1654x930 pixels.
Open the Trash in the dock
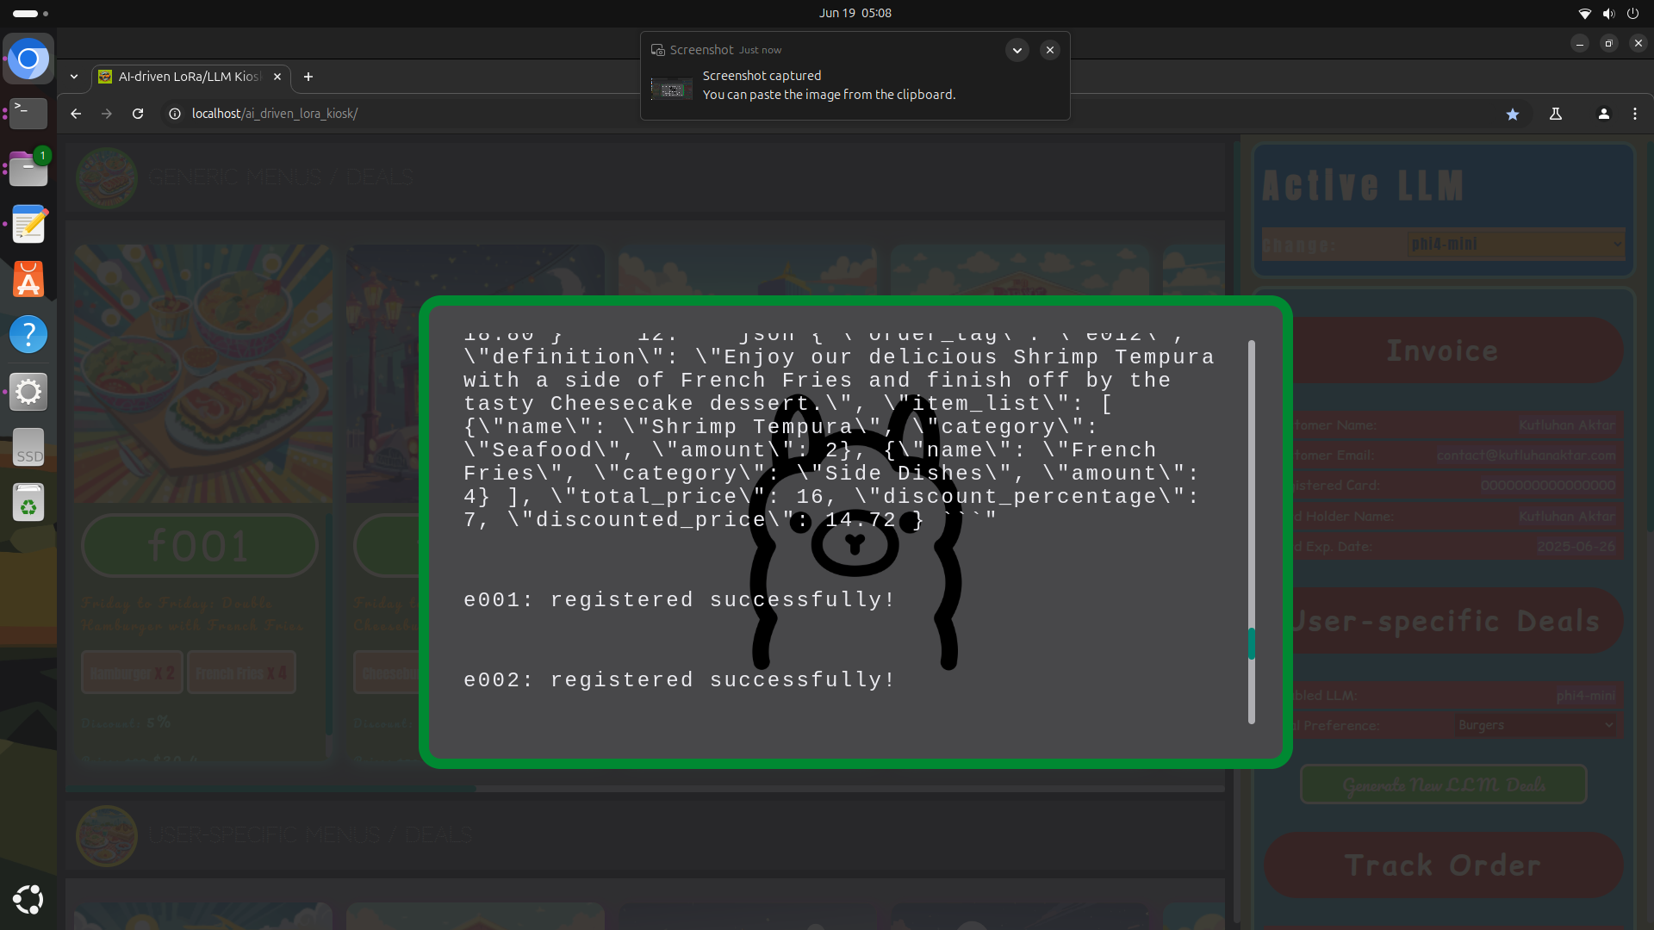(28, 503)
